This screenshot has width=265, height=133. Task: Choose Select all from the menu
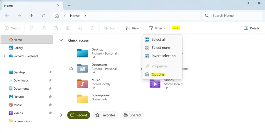(162, 39)
